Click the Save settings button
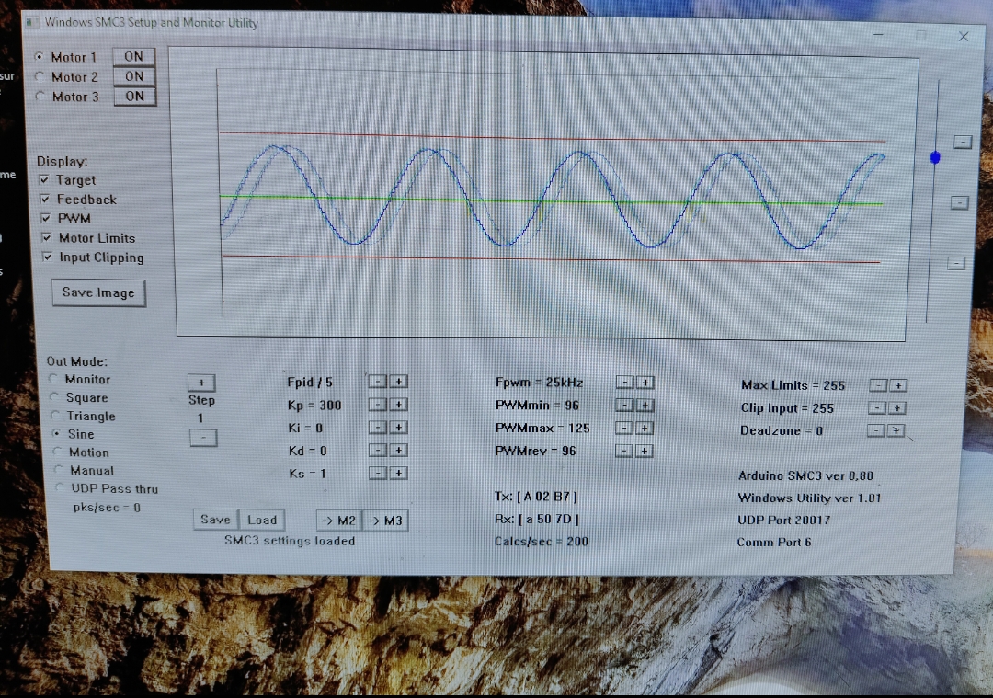993x698 pixels. [215, 520]
